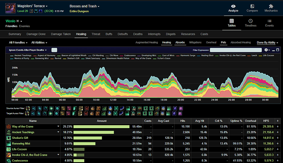Click the Magisters' Terrace dungeon thumbnail
This screenshot has height=163, width=283.
click(10, 8)
